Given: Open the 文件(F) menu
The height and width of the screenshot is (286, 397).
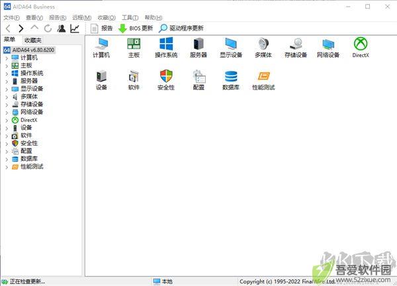Looking at the screenshot, I should tap(11, 17).
